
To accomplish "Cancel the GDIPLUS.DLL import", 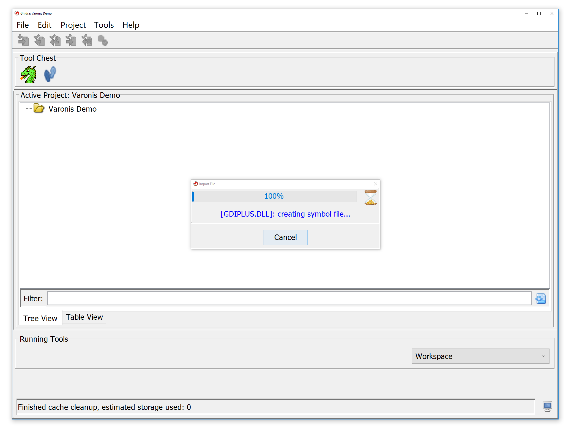I will (x=285, y=237).
